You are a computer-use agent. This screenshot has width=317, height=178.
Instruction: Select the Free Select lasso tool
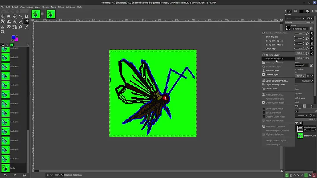tap(15, 16)
